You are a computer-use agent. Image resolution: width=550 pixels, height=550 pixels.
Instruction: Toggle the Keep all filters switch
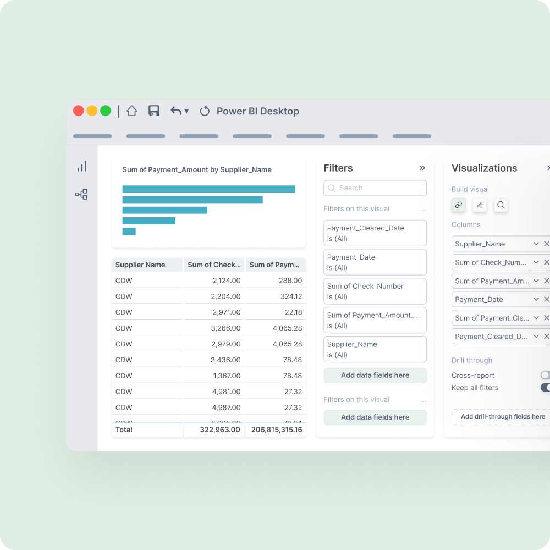pos(545,388)
